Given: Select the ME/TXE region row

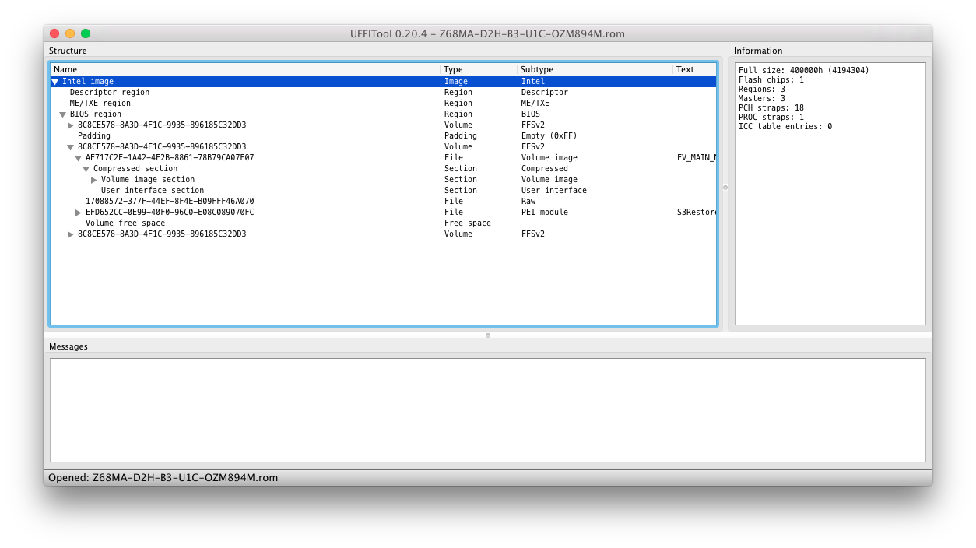Looking at the screenshot, I should tap(100, 104).
